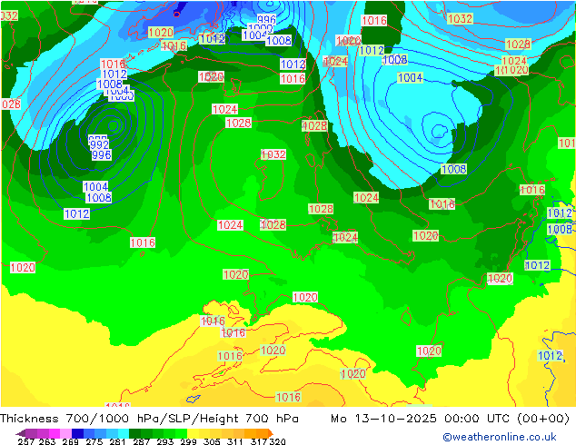Click the orange arrow end of color scale
576x445 pixels.
[271, 433]
